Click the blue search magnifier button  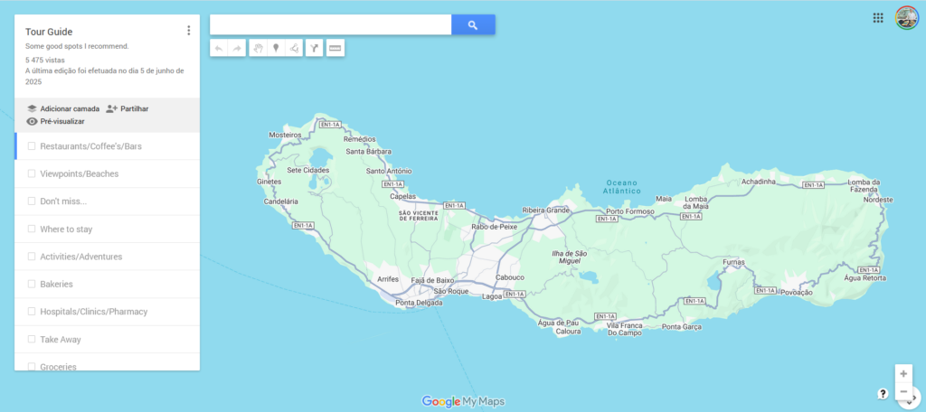coord(473,25)
